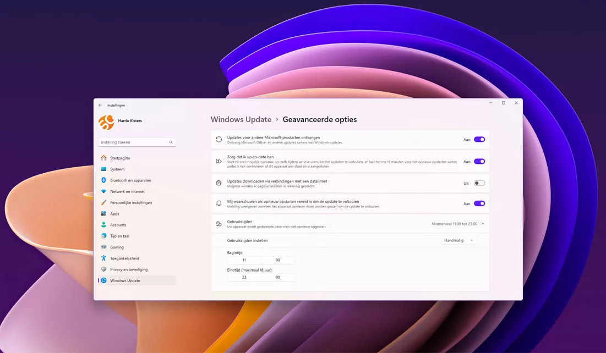The height and width of the screenshot is (353, 606).
Task: Click the Gebruikstijden clock icon
Action: coord(219,224)
